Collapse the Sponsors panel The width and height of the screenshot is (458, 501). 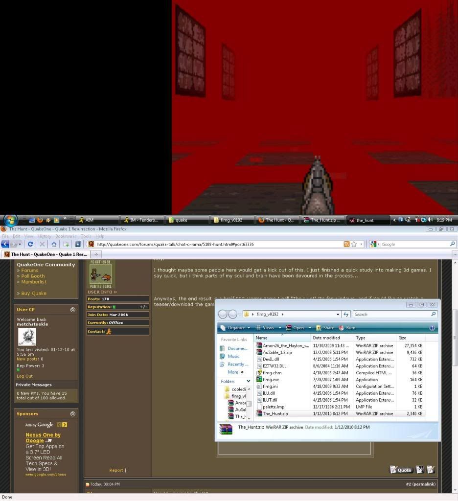tap(73, 414)
